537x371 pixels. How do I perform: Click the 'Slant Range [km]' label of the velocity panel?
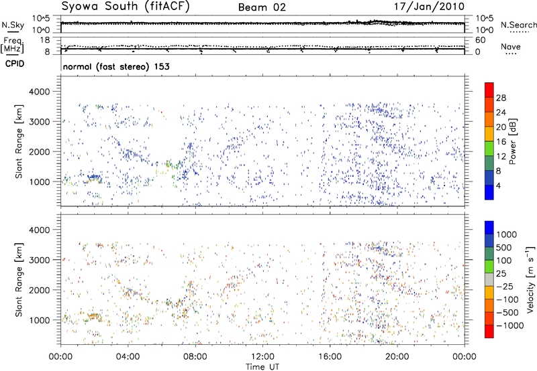tap(19, 280)
